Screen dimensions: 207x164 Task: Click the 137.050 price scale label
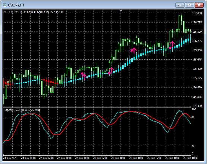tap(197, 13)
